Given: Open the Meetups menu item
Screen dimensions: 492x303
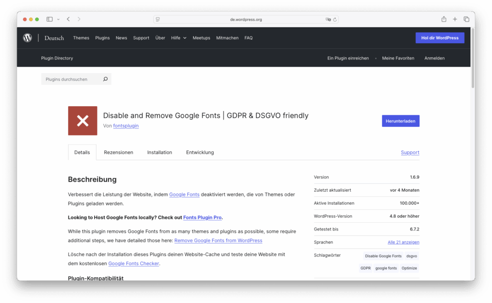Looking at the screenshot, I should 201,38.
